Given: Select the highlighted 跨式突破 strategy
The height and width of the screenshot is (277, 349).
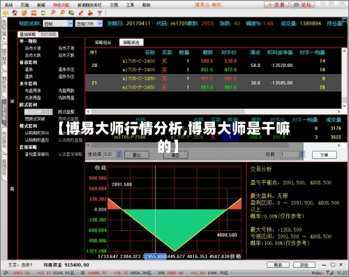Looking at the screenshot, I should pos(38,112).
